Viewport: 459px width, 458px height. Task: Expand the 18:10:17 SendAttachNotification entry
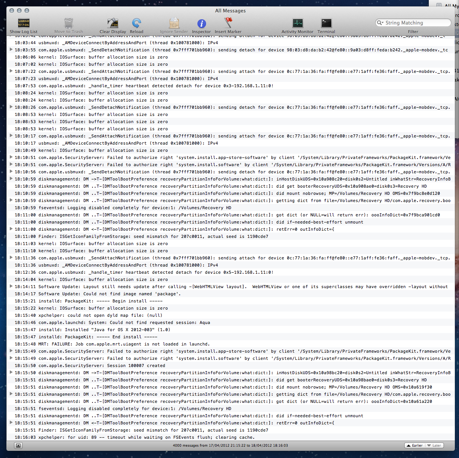click(x=11, y=136)
